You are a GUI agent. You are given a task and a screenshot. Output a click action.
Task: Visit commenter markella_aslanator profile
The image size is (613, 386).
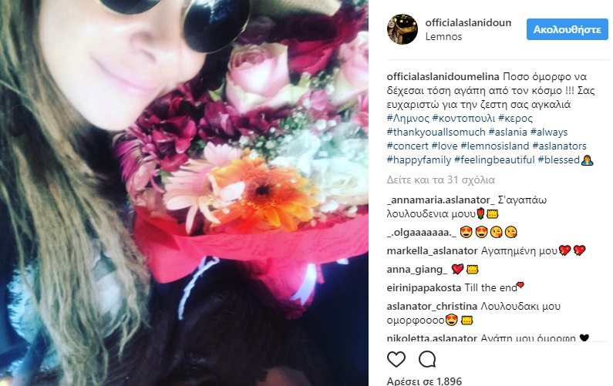[432, 251]
